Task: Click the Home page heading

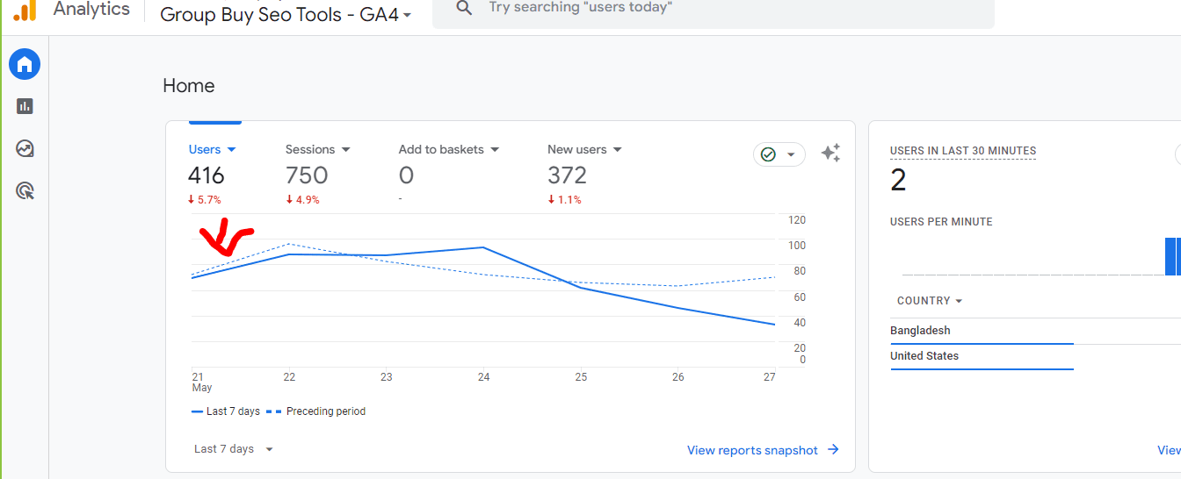Action: 189,86
